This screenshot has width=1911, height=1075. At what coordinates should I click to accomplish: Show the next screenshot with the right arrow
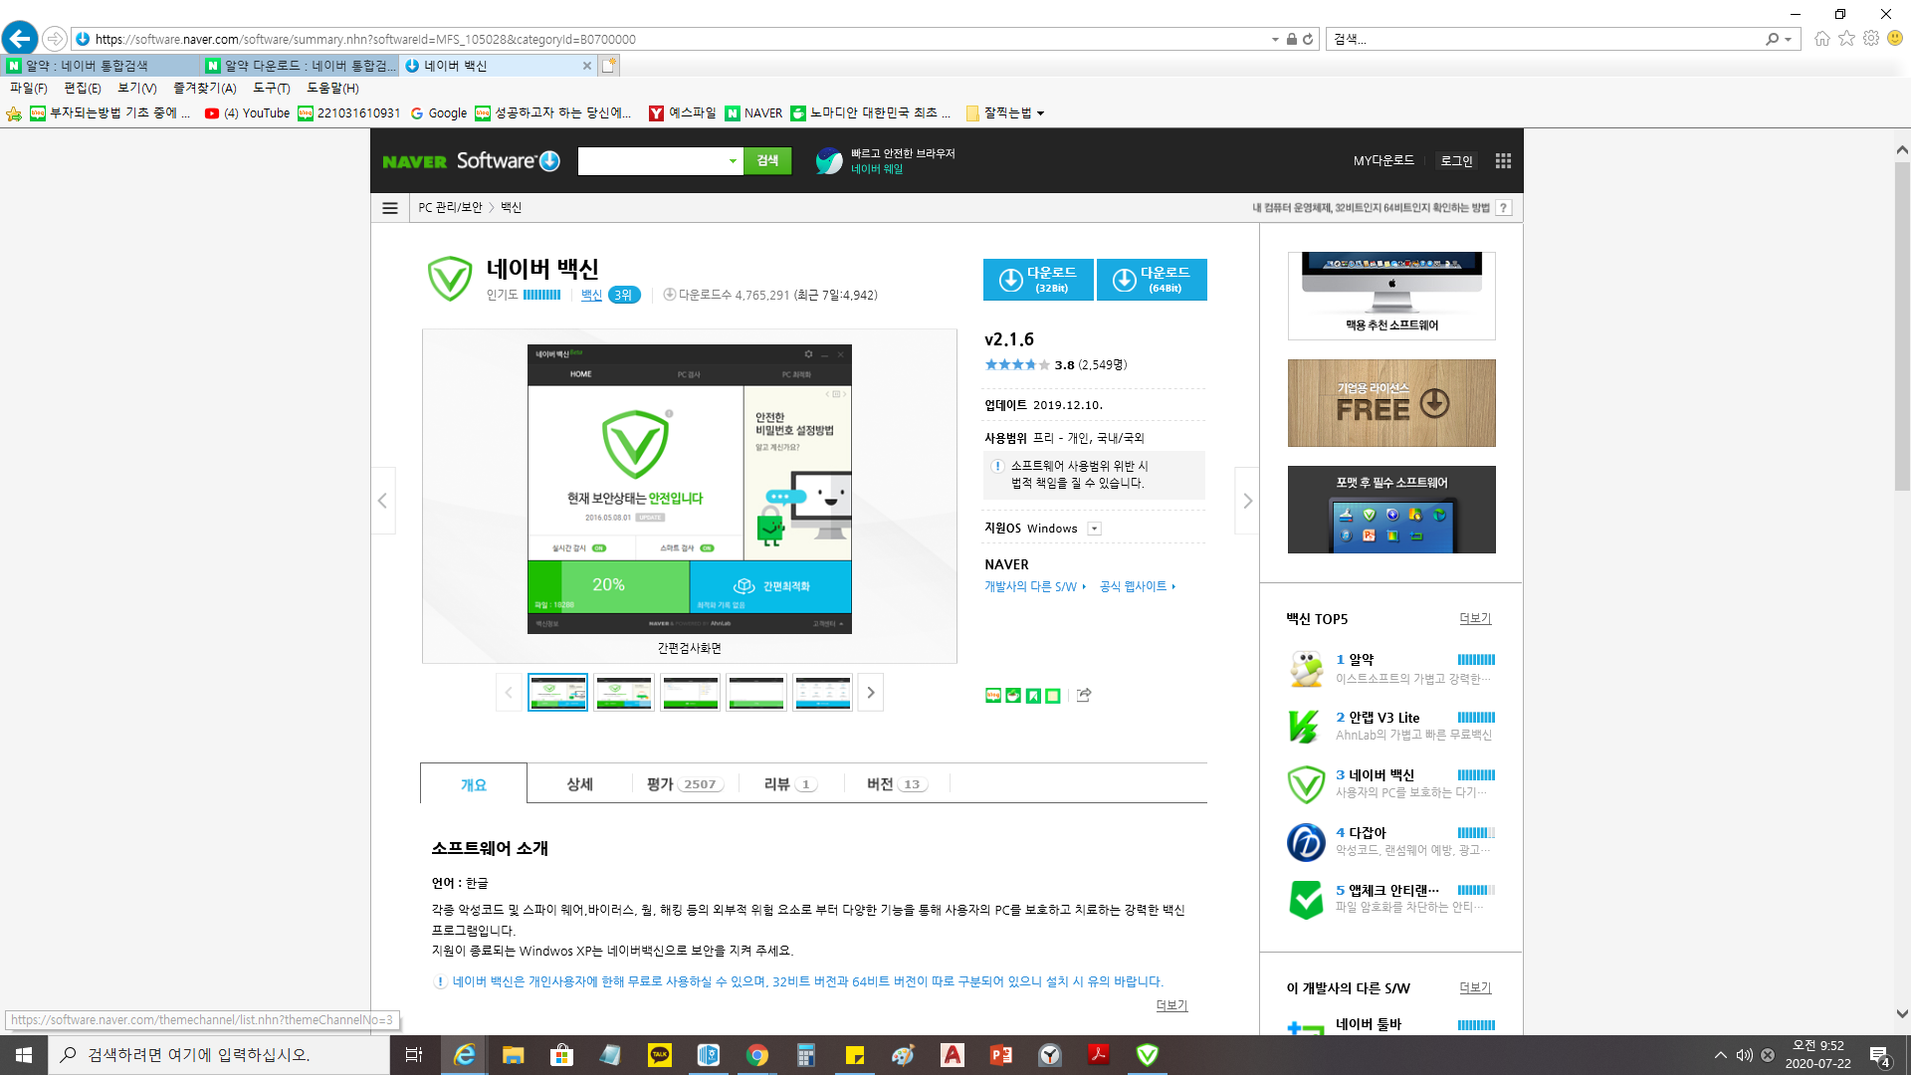(x=1247, y=501)
